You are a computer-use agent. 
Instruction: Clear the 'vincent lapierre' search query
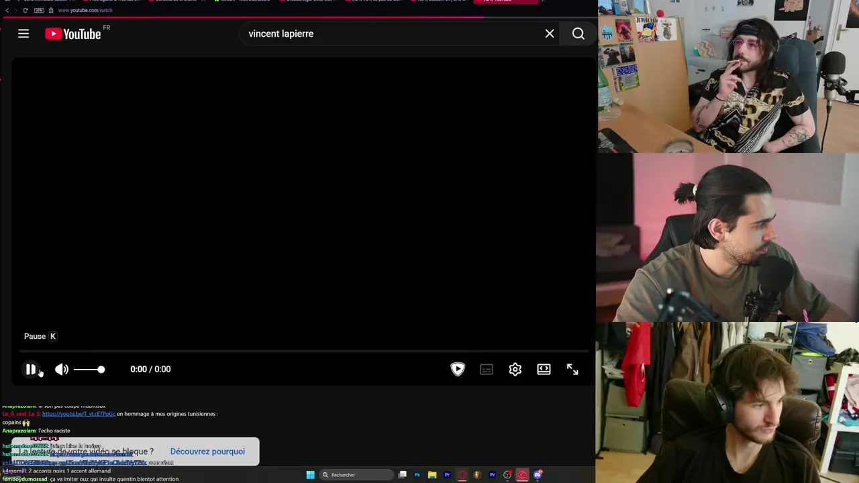550,34
